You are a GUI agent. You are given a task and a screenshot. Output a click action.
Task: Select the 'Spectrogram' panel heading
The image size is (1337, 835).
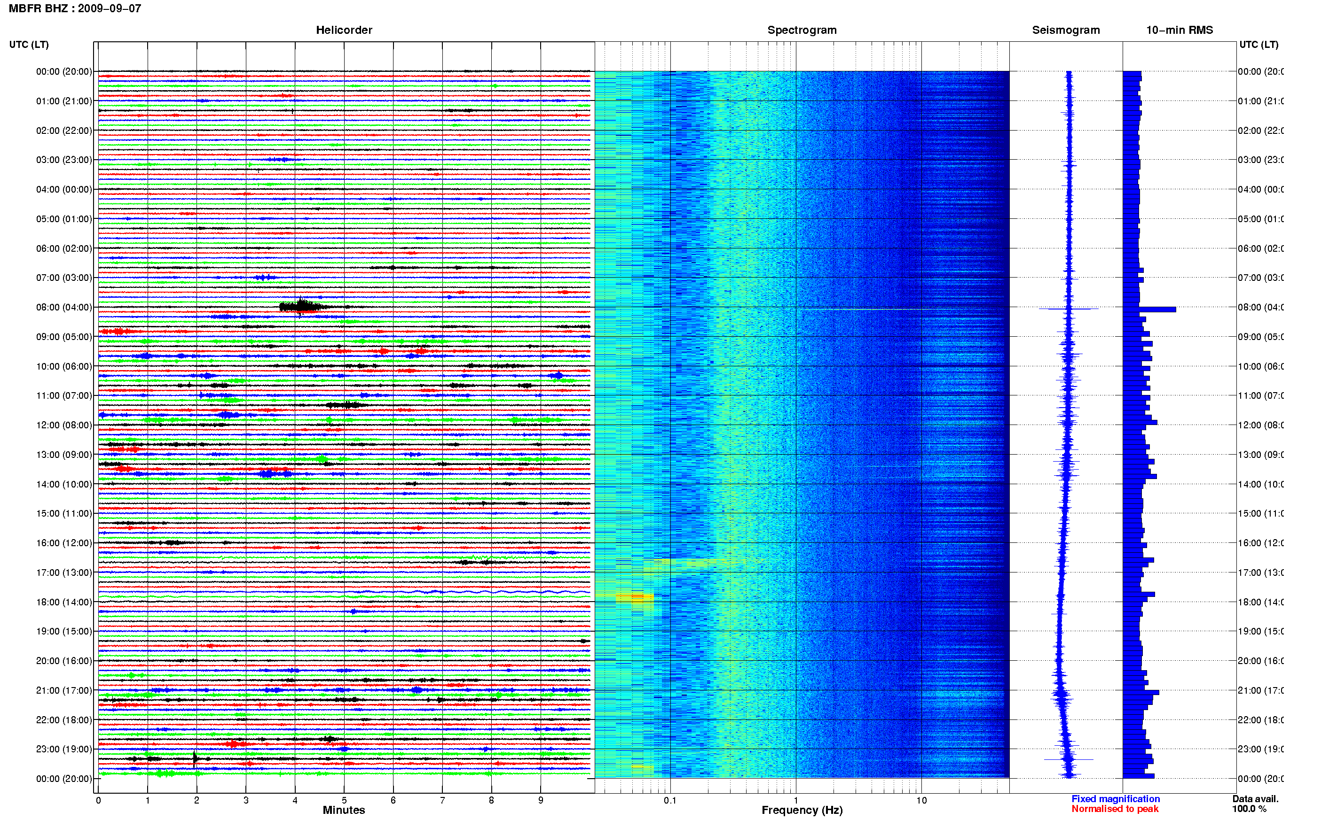click(802, 30)
